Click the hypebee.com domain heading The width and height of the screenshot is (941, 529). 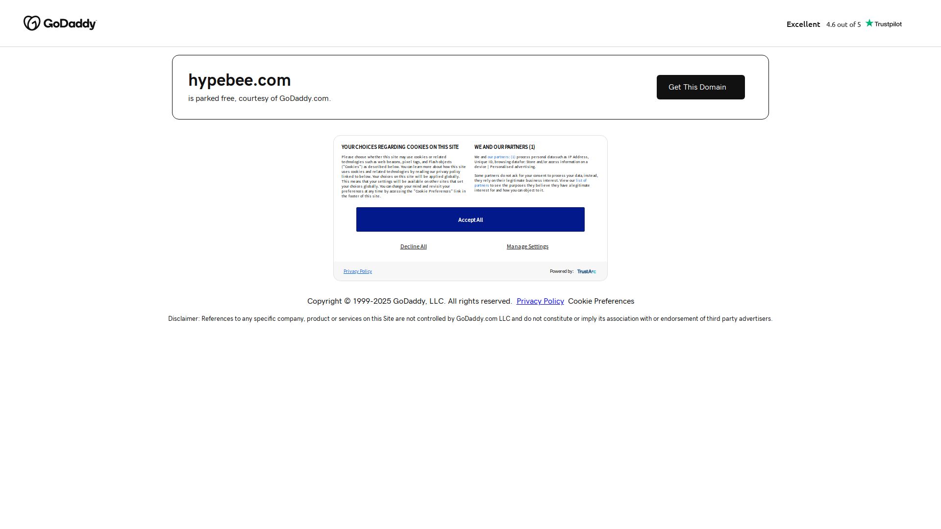pyautogui.click(x=239, y=80)
